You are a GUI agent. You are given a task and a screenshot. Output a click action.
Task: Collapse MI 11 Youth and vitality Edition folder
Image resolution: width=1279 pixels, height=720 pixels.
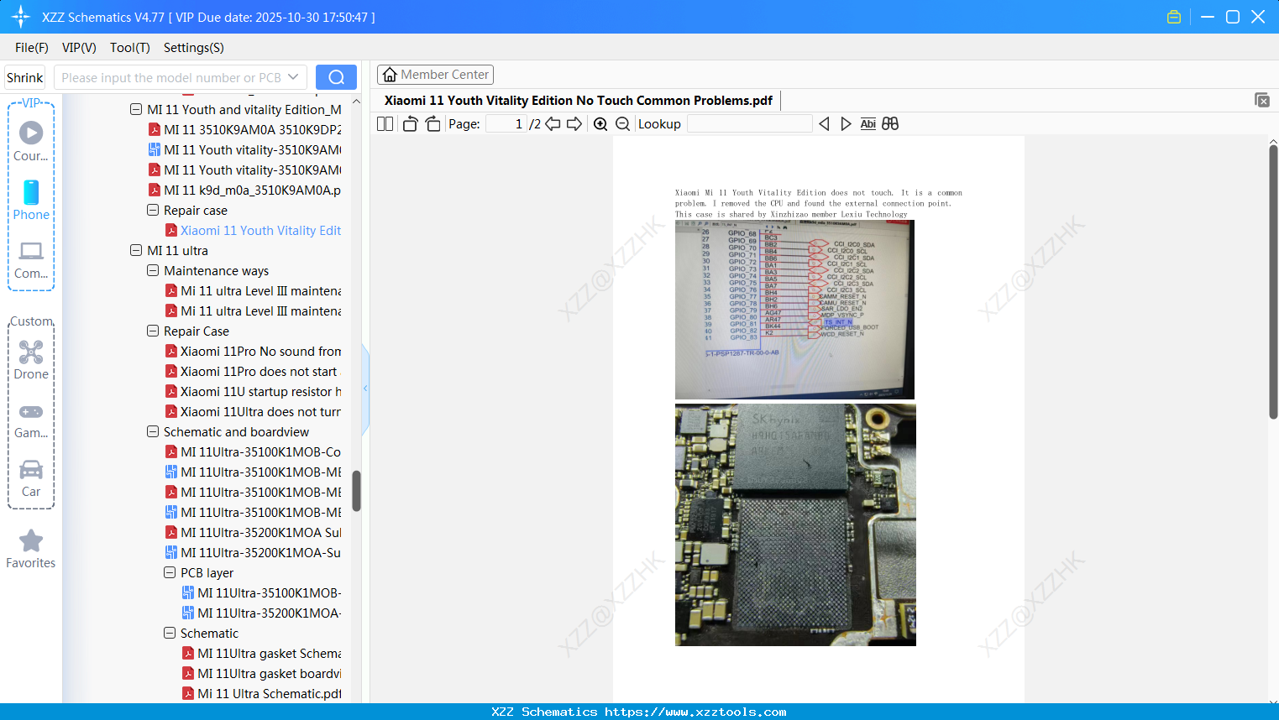tap(136, 109)
